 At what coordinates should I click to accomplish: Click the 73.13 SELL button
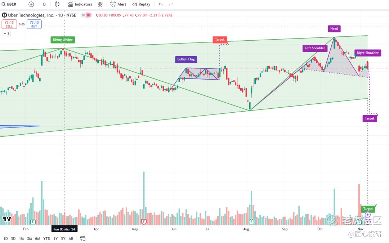(9, 24)
